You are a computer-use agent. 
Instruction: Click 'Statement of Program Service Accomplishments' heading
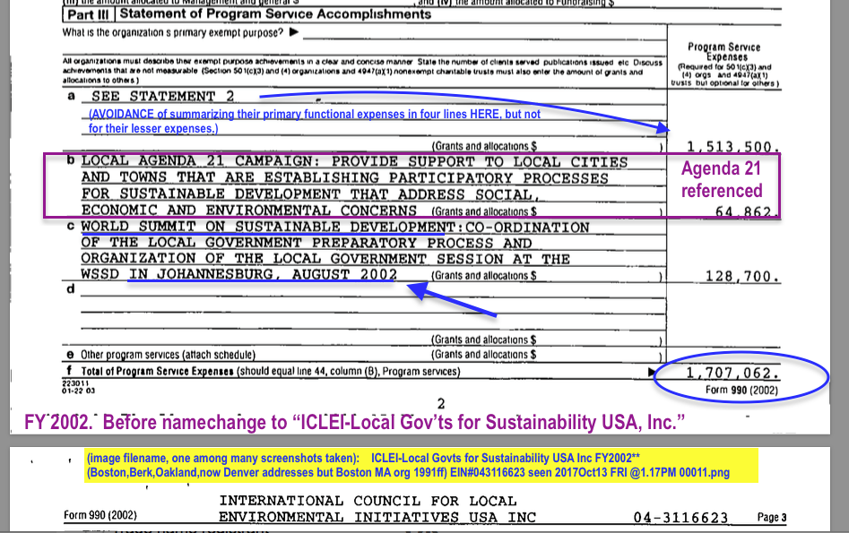point(275,13)
